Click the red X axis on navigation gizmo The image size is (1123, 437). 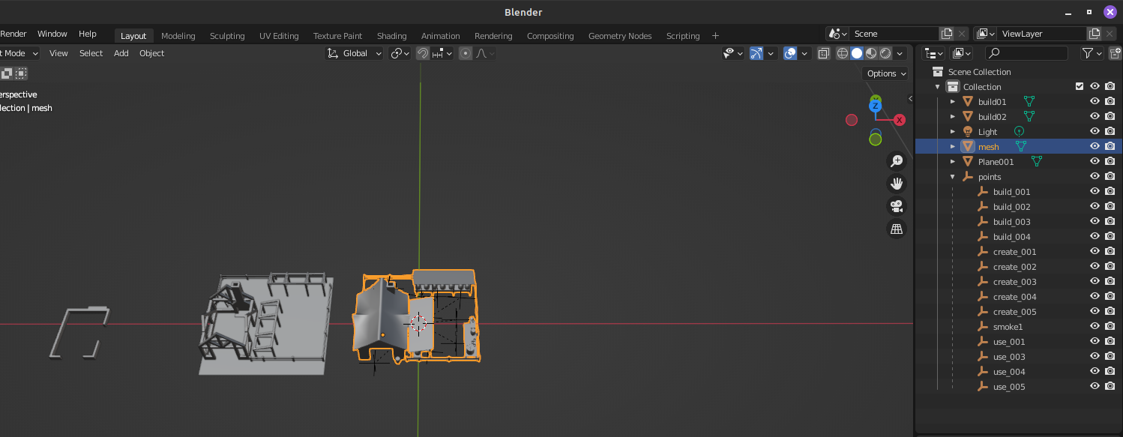pos(900,120)
